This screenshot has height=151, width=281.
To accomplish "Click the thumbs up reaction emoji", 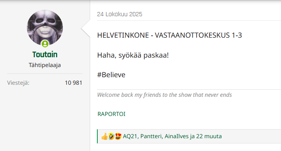I will click(x=104, y=136).
